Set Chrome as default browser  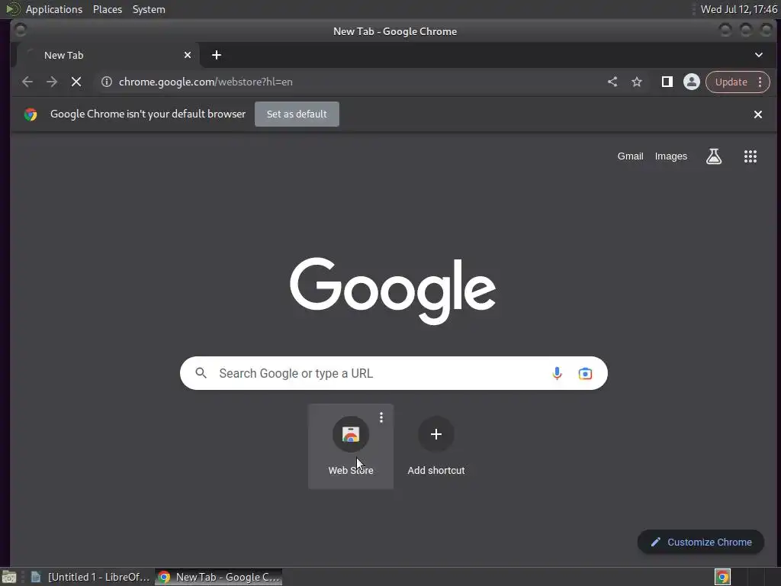click(297, 114)
